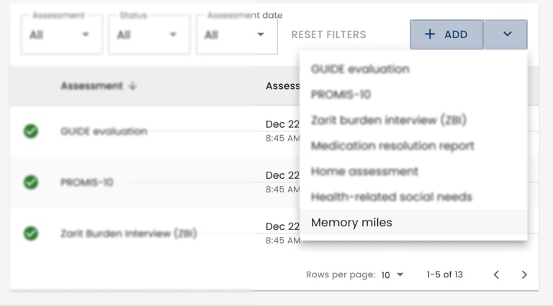Go to the previous page of results
This screenshot has height=306, width=553.
coord(496,274)
